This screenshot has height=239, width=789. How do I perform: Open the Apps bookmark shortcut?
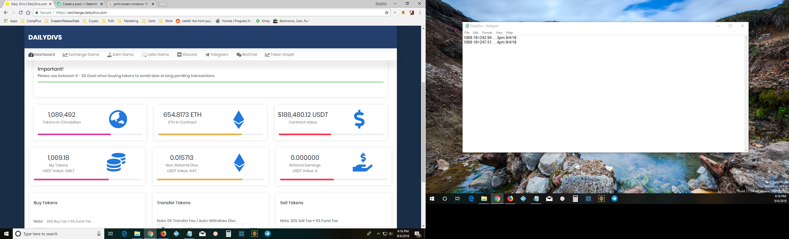11,21
